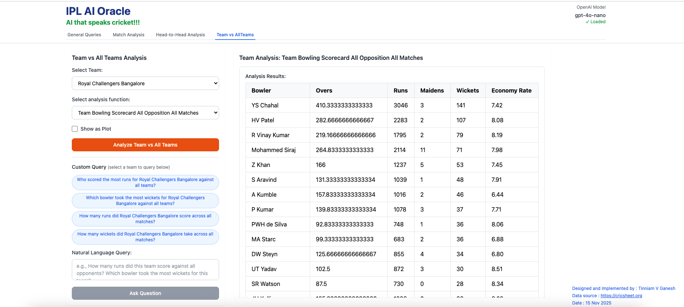Open Head-to-Head Analysis tab
The image size is (684, 307).
click(x=180, y=35)
